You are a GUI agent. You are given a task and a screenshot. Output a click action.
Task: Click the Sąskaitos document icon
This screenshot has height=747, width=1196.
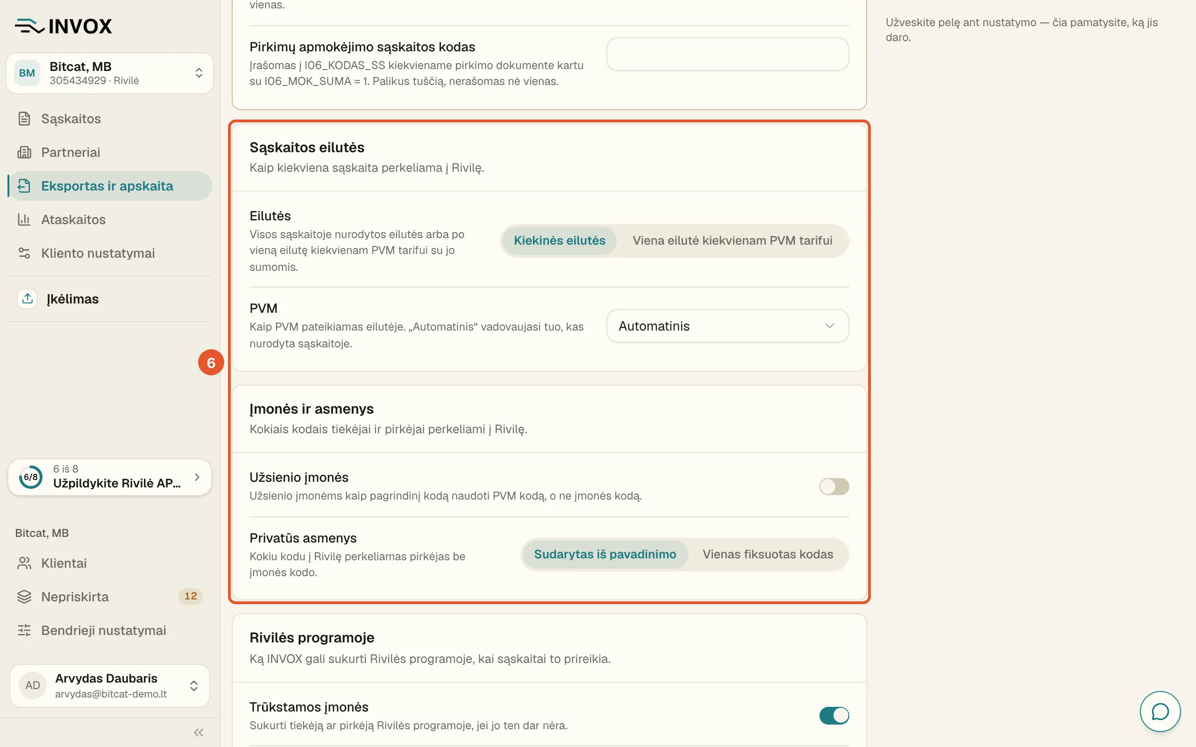coord(24,119)
